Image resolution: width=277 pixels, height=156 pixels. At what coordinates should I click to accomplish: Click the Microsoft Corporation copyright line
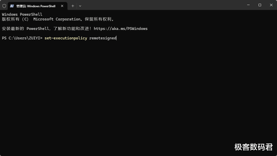[58, 19]
